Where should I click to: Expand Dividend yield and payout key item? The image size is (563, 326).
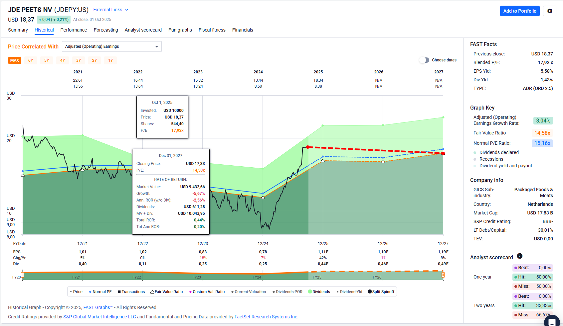coord(505,166)
